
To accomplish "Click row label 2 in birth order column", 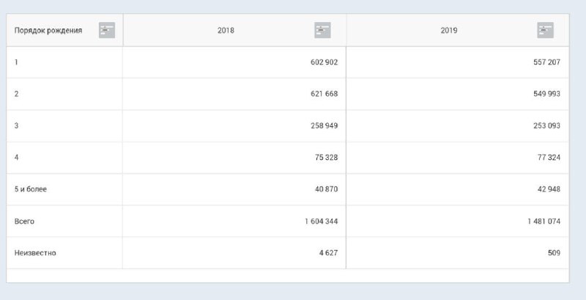I will click(x=16, y=94).
